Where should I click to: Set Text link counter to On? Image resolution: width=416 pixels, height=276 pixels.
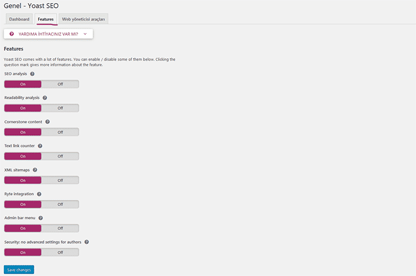(x=23, y=156)
